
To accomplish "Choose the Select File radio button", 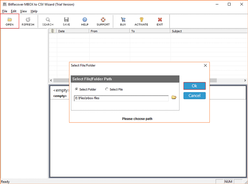I will (107, 89).
